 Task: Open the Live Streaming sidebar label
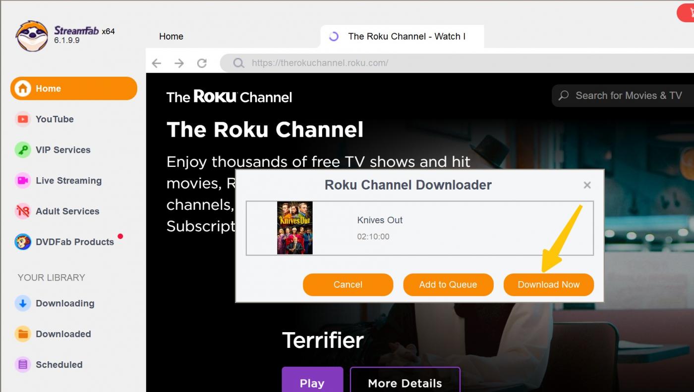[x=68, y=181]
